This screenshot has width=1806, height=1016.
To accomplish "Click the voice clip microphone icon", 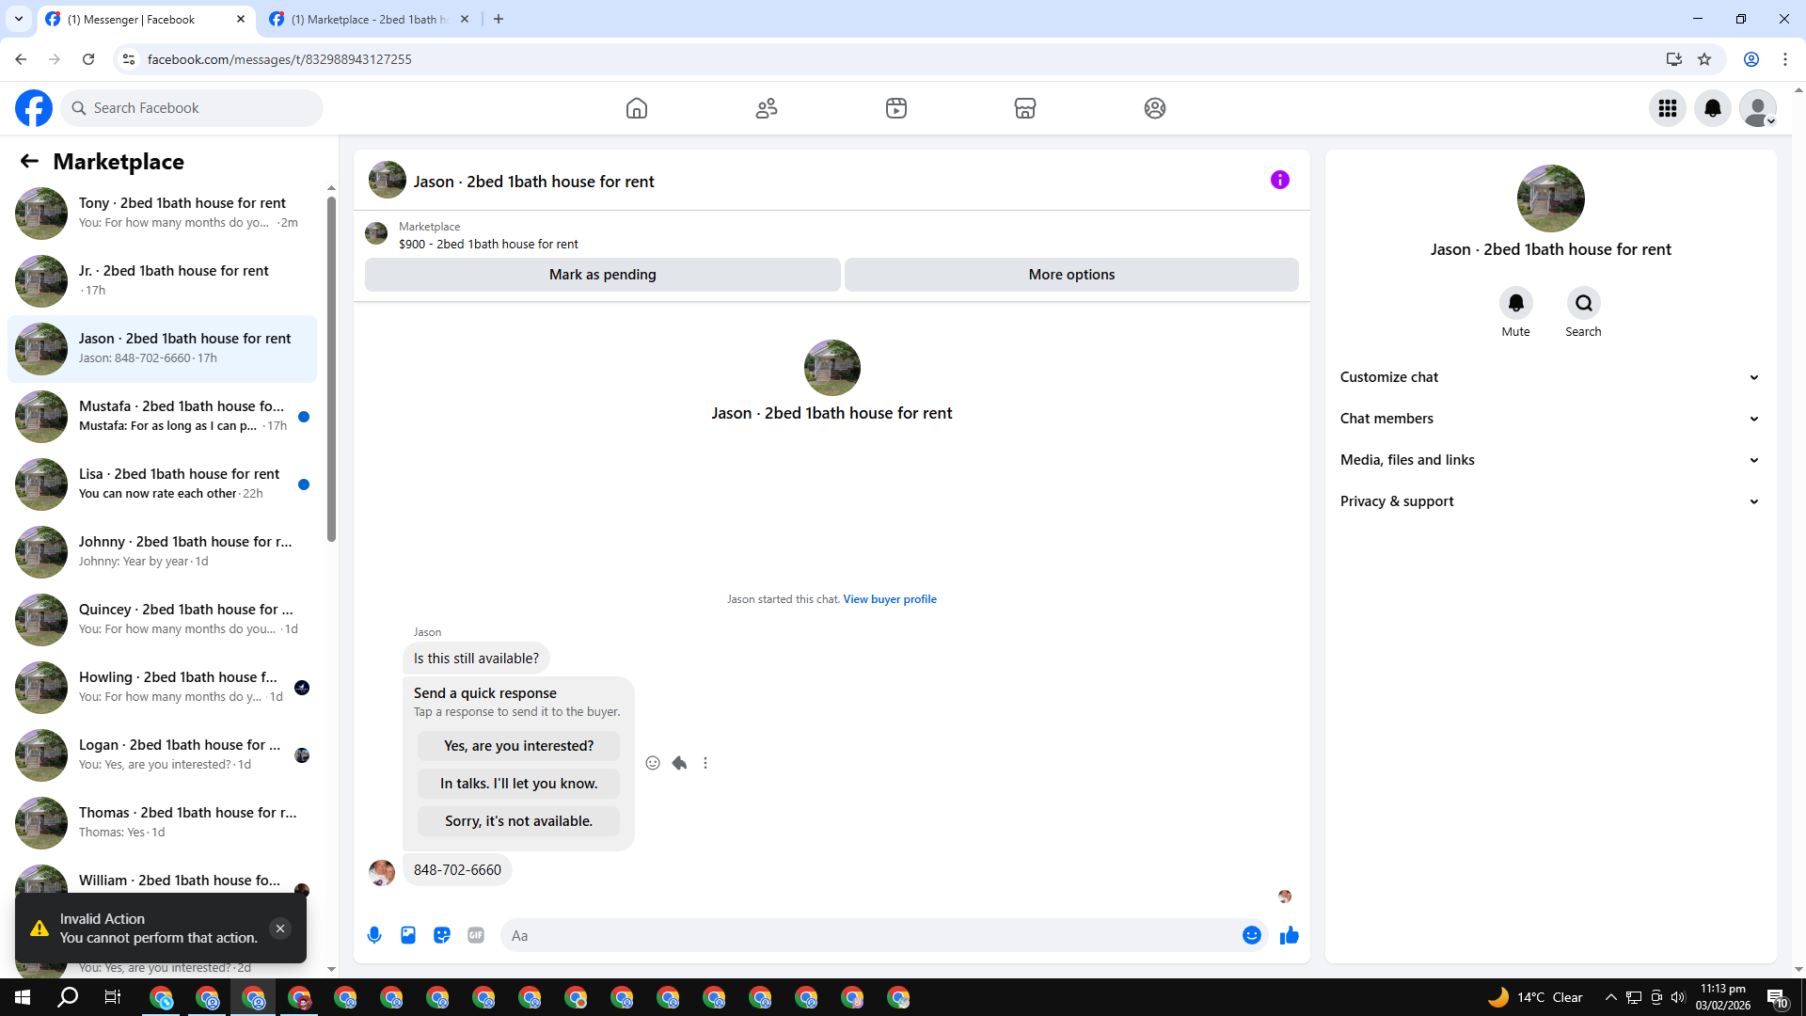I will 374,935.
